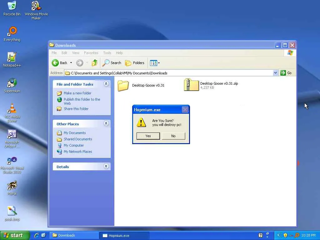320x240 pixels.
Task: Switch to Hopmium.exe taskbar button
Action: pos(124,236)
